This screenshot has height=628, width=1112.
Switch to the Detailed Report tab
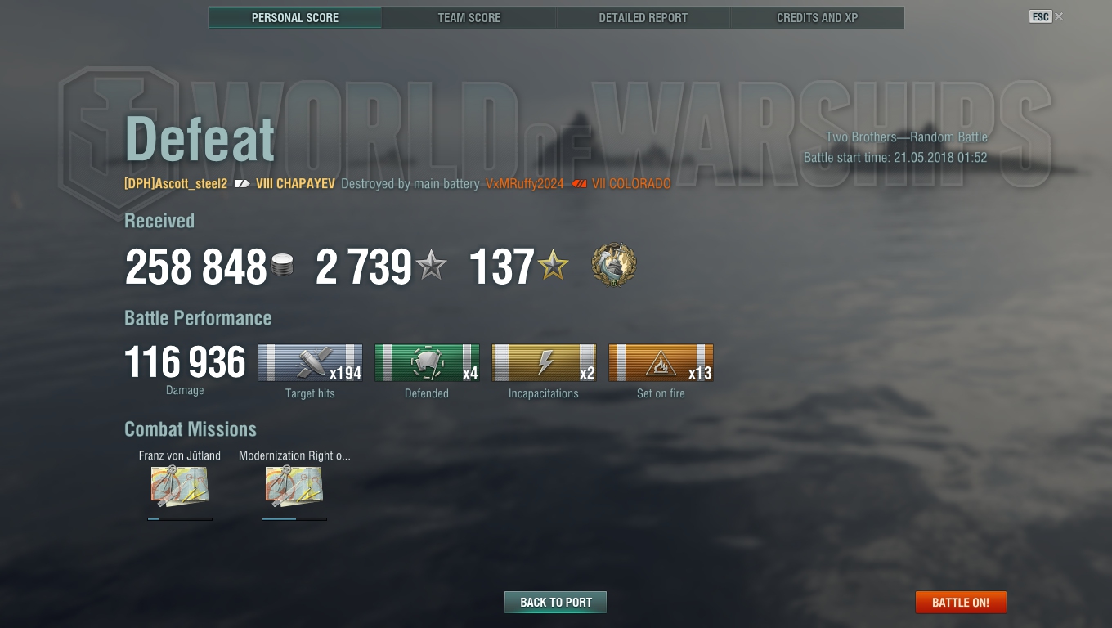tap(643, 17)
